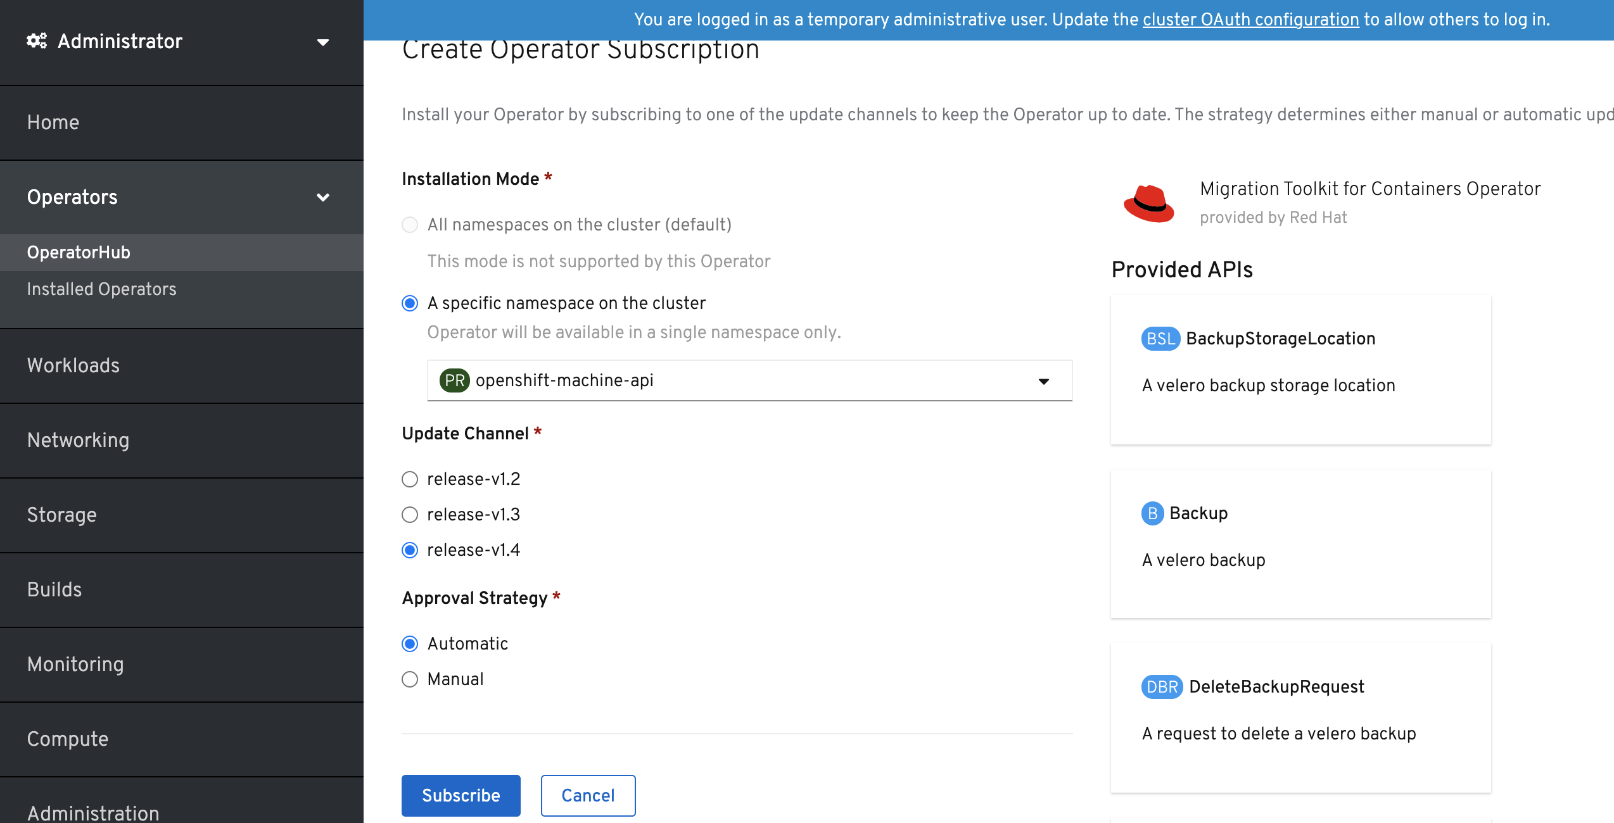
Task: Click the Subscribe button
Action: (461, 796)
